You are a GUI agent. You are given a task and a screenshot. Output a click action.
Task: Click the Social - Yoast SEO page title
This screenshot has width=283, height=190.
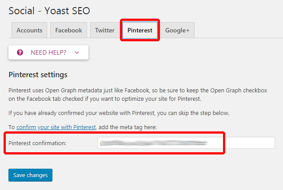click(x=49, y=11)
